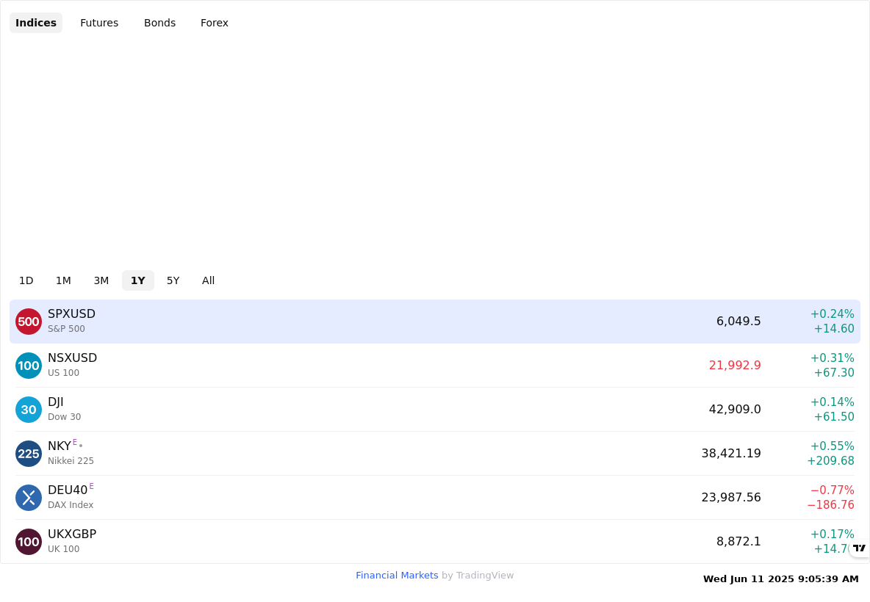Click the NKY symbol name
The image size is (870, 602).
[60, 446]
